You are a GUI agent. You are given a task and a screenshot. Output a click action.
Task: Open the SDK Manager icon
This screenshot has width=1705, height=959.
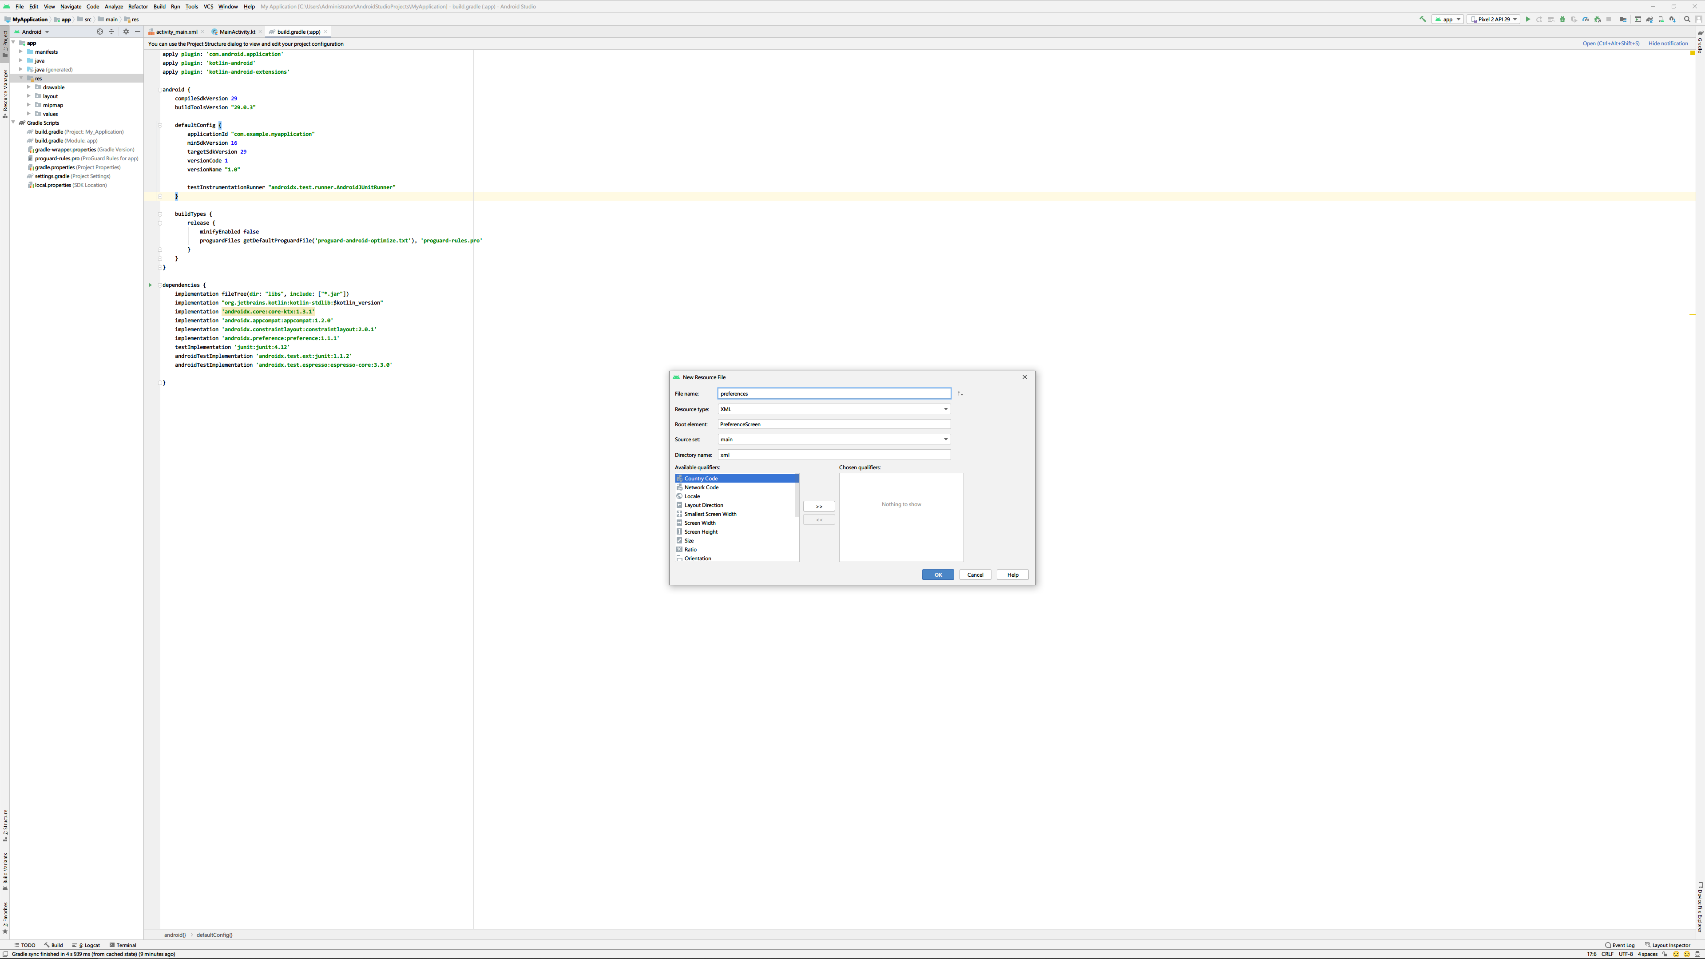1673,19
